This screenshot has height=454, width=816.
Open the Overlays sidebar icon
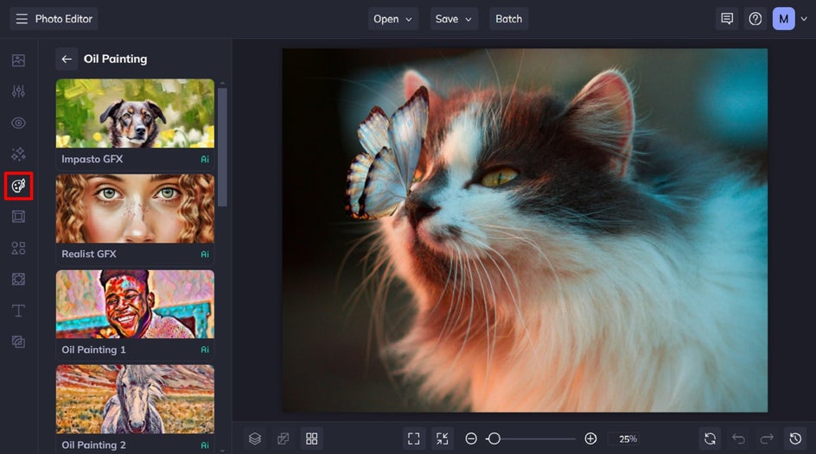18,280
